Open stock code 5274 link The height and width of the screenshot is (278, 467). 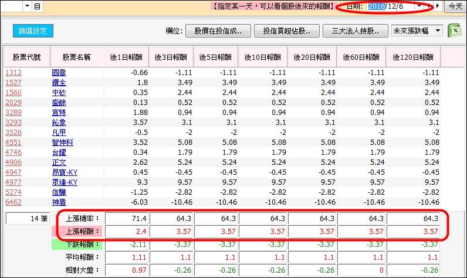click(x=13, y=192)
